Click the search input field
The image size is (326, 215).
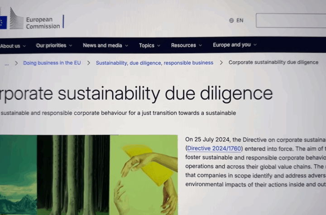point(291,20)
